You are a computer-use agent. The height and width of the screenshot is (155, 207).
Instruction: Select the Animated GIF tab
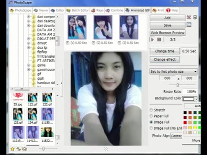(138, 10)
